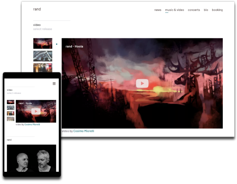This screenshot has height=184, width=237.
Task: Open Cosimo Miorelli link in mobile view
Action: coord(32,125)
